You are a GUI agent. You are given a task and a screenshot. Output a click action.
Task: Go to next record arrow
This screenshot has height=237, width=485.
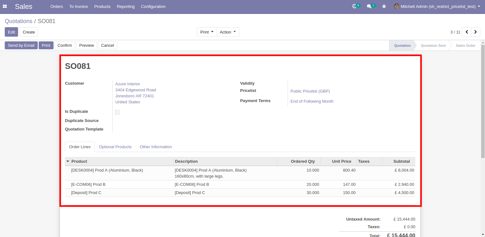click(475, 32)
